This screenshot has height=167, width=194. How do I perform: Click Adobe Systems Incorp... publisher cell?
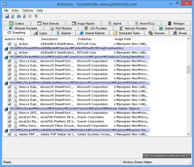pos(94,134)
